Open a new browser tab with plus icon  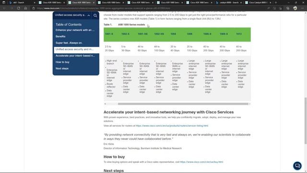(276, 2)
